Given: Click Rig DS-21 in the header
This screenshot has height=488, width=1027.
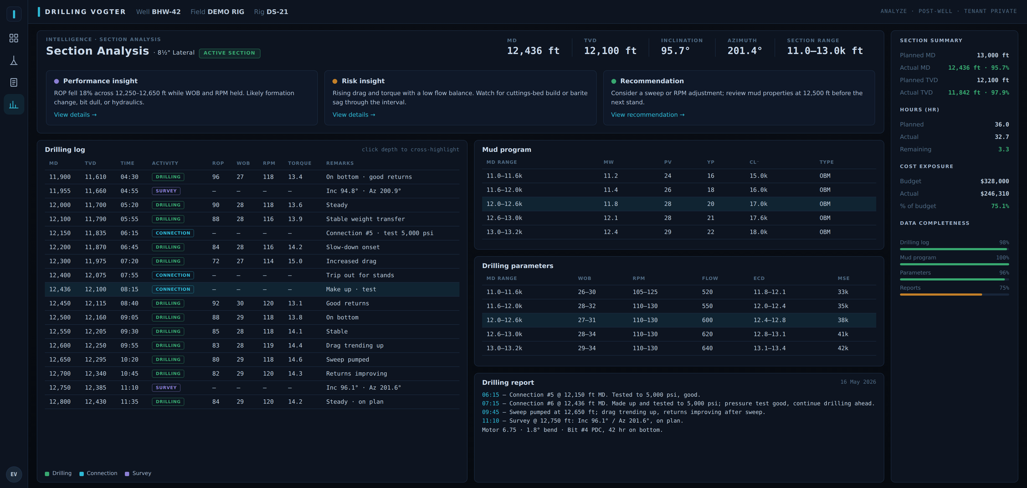Looking at the screenshot, I should (x=271, y=12).
